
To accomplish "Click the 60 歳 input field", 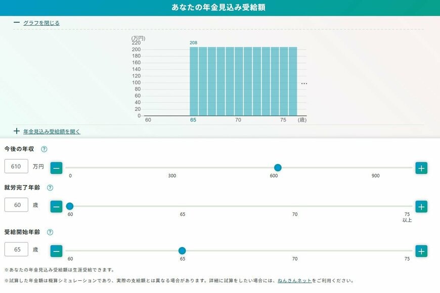I will 16,204.
